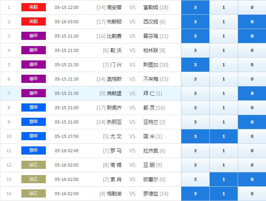Select draw (1) for 布赖顿 vs 西汉姆
266x201 pixels.
pos(223,22)
